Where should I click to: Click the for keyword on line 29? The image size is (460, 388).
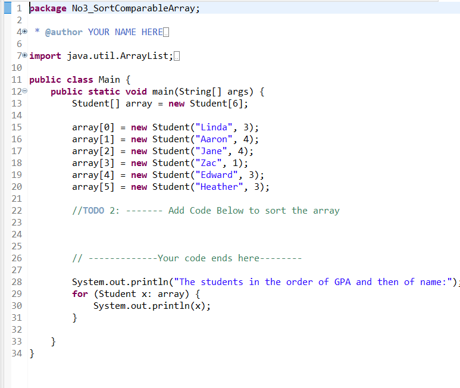80,294
